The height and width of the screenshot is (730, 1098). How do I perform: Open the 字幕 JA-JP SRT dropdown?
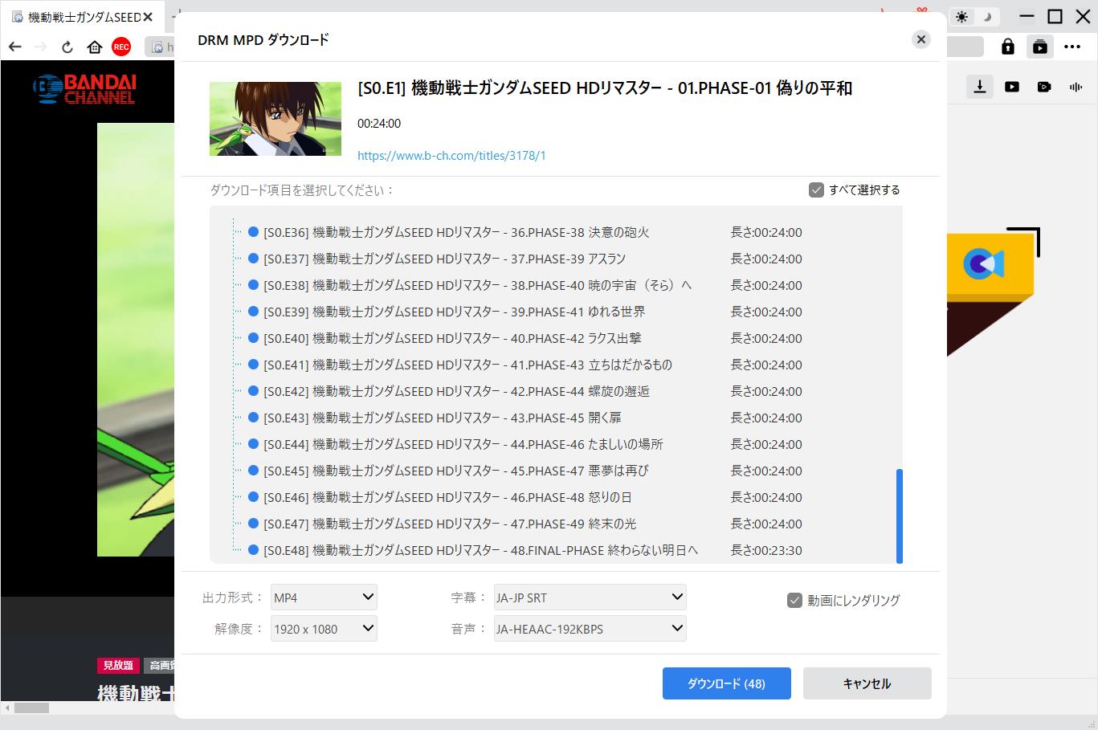[590, 597]
